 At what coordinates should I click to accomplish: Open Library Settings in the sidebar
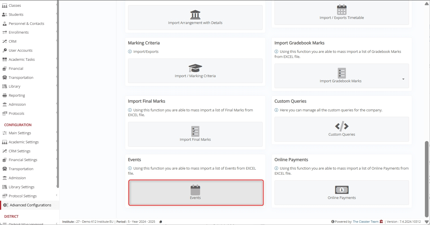pyautogui.click(x=22, y=187)
